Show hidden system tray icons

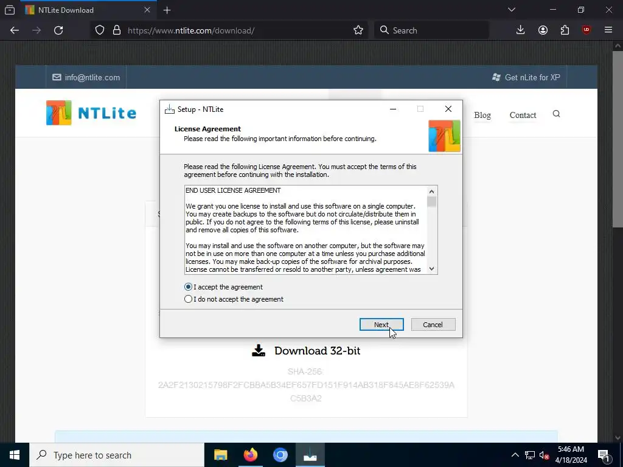515,455
